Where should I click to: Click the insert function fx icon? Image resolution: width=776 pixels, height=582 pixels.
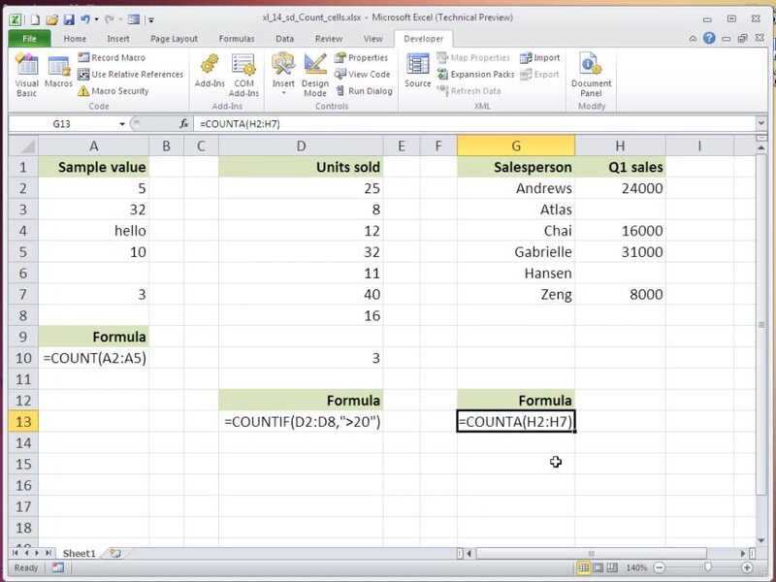coord(184,124)
